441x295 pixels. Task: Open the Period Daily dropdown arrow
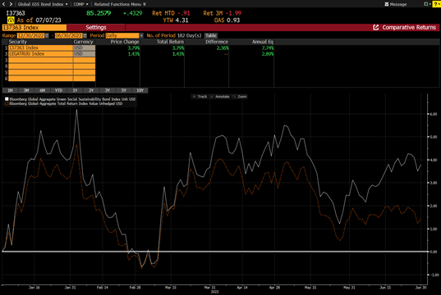[x=141, y=35]
